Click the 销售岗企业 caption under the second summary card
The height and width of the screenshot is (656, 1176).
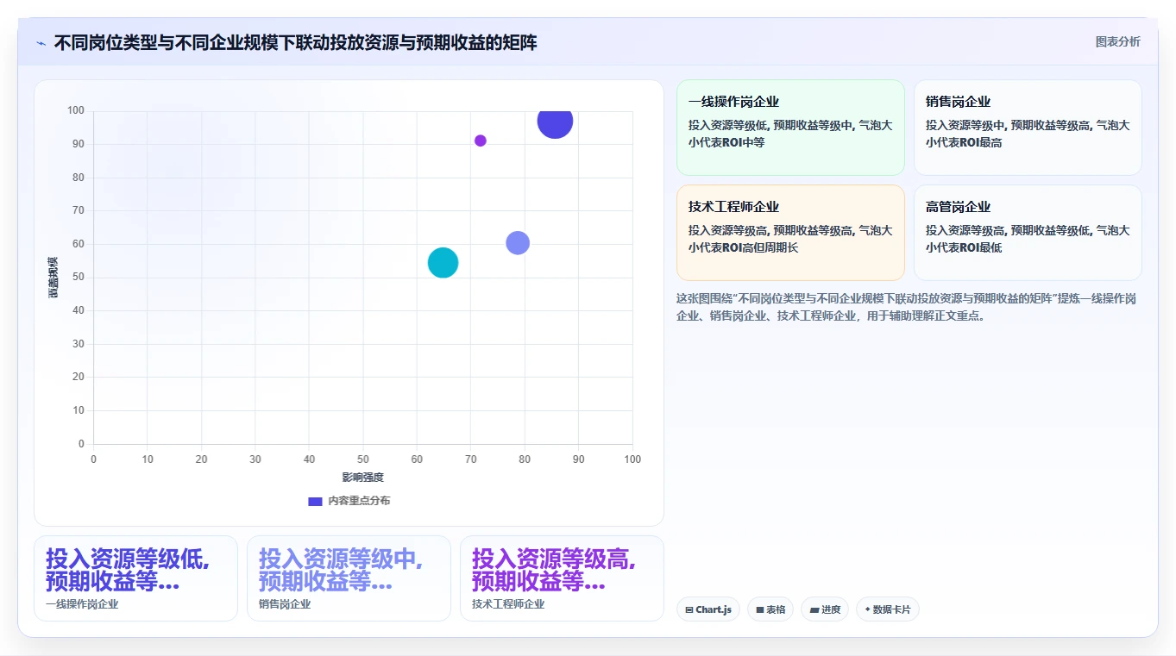(x=285, y=604)
